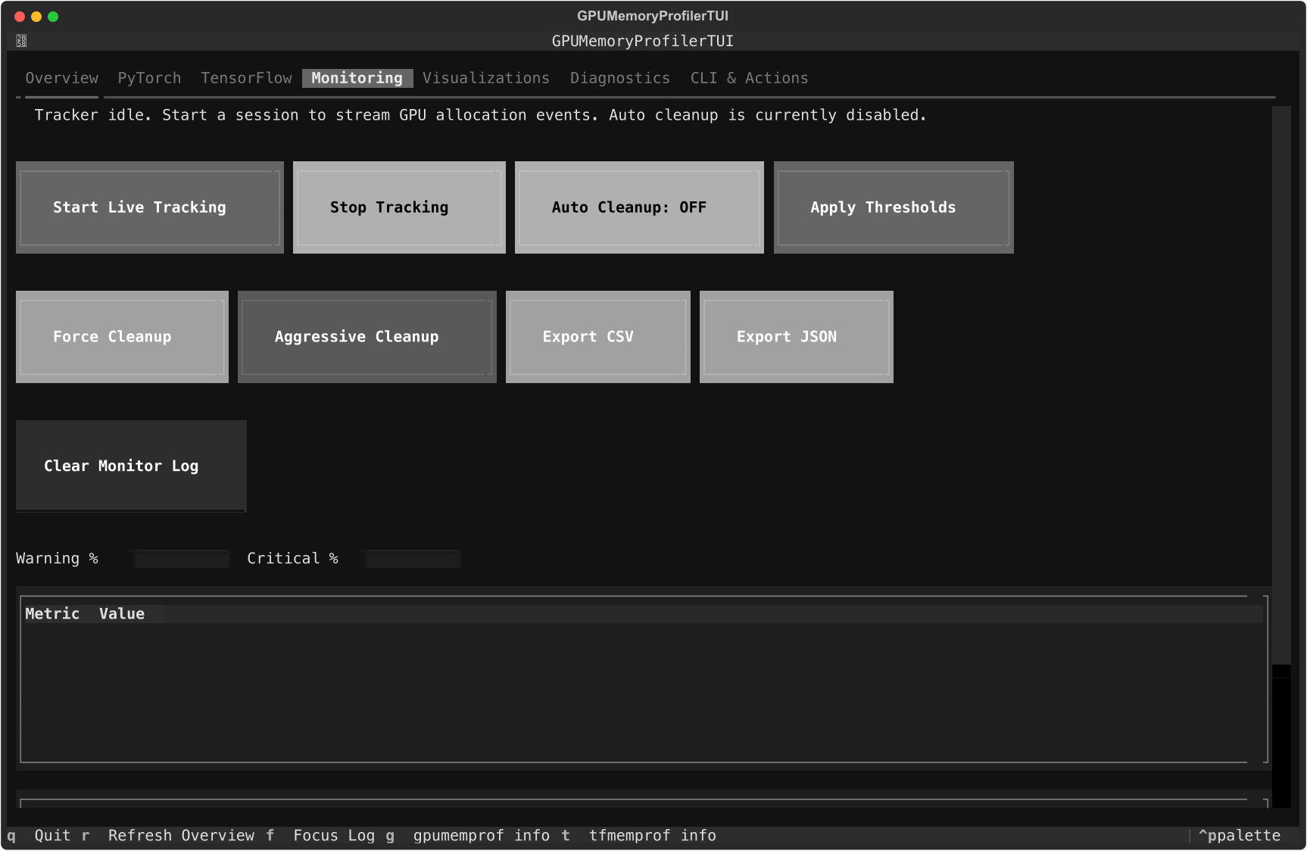Switch to CLI & Actions tab

[749, 78]
